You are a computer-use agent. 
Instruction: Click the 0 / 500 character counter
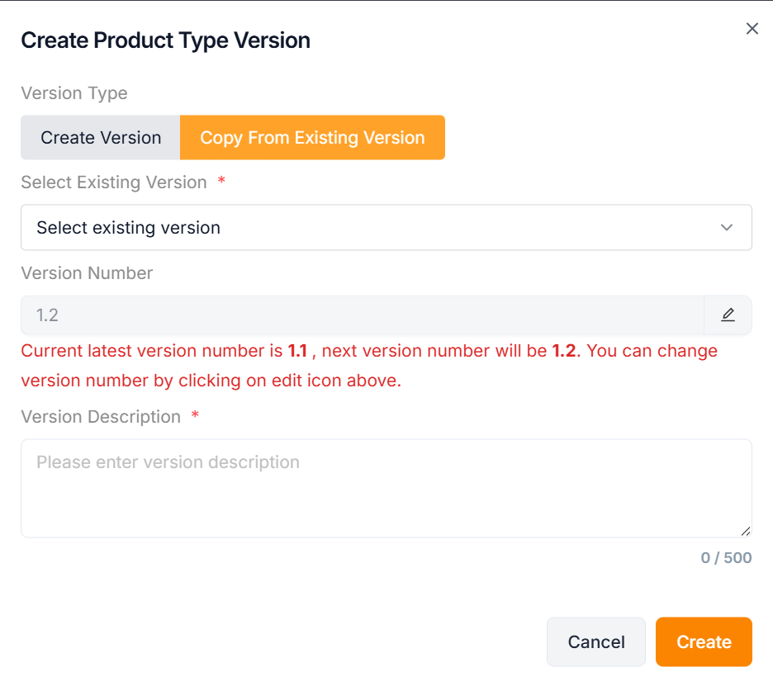[x=726, y=558]
